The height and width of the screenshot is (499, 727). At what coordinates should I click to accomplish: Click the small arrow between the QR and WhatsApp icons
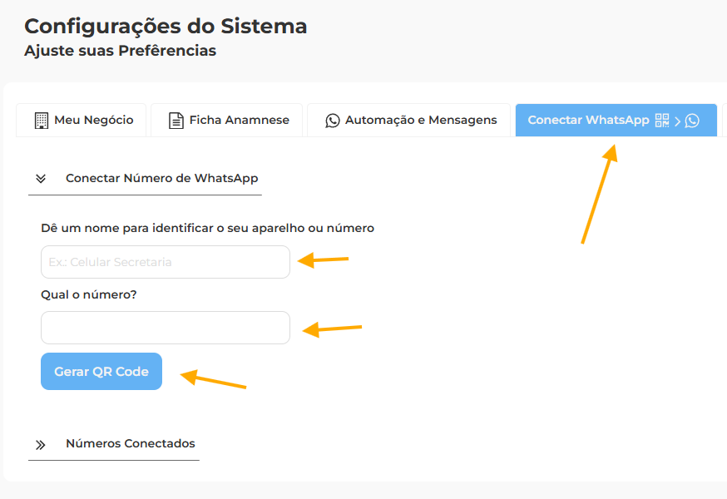pos(678,121)
